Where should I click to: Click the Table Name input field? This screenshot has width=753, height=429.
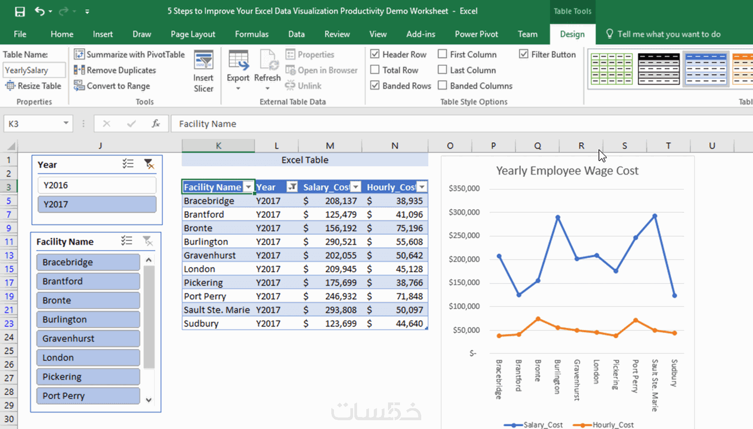click(34, 70)
